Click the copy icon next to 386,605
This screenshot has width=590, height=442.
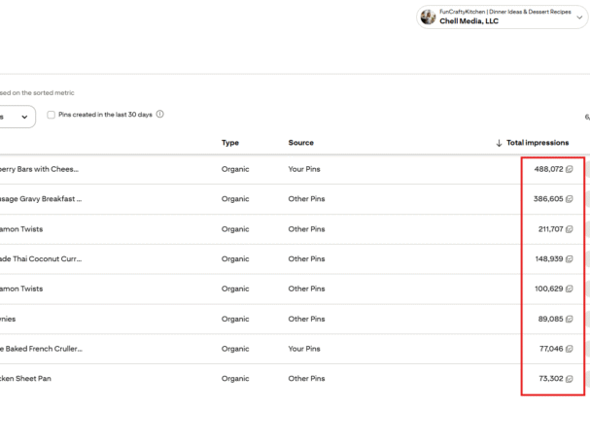[570, 199]
